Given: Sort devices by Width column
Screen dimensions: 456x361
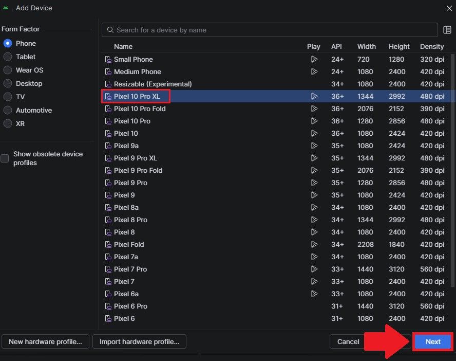Looking at the screenshot, I should 367,47.
